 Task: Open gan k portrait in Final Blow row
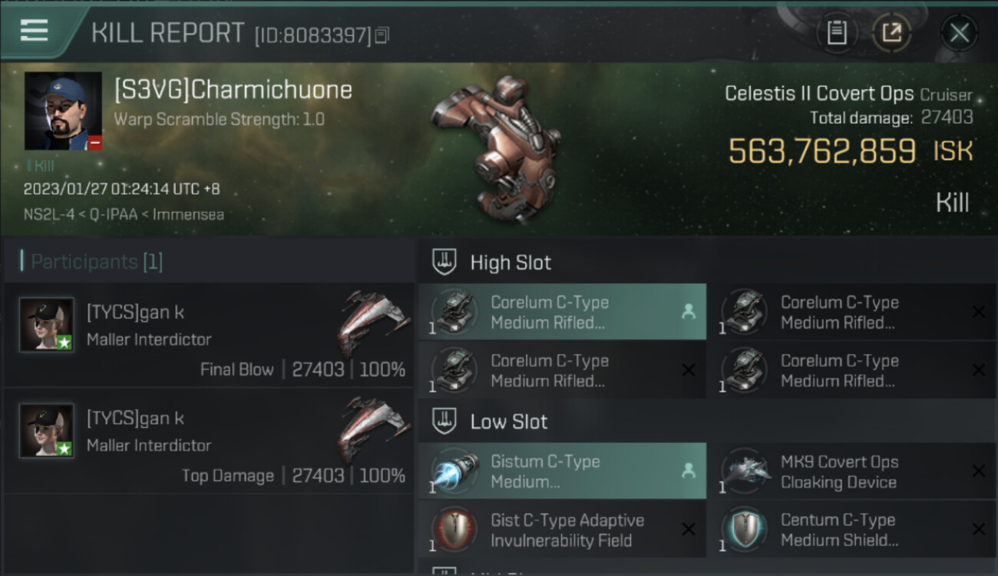(47, 325)
